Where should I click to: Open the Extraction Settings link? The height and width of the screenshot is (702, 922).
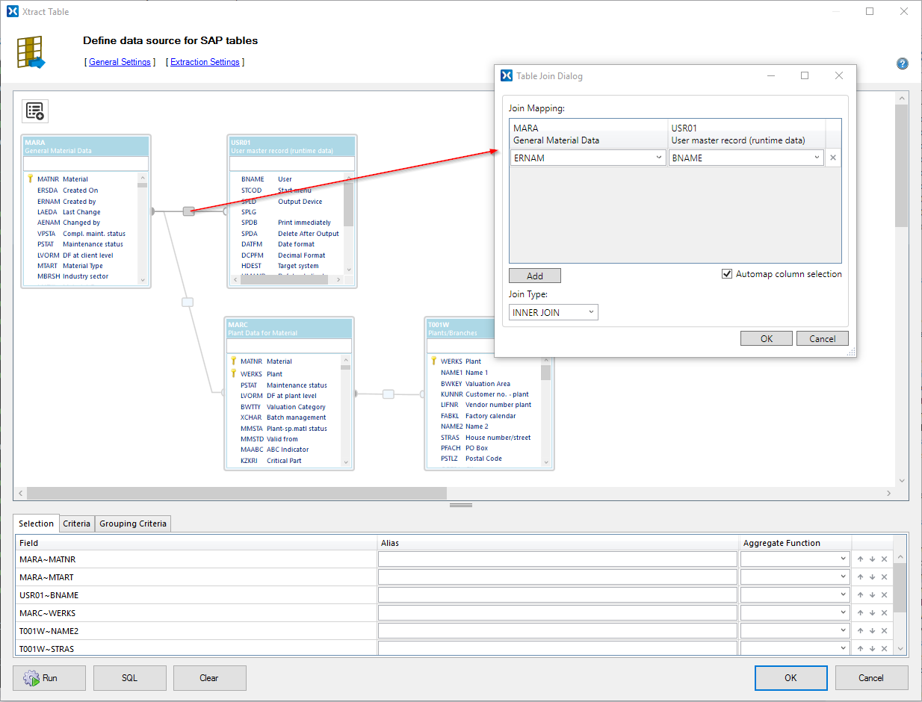click(205, 62)
